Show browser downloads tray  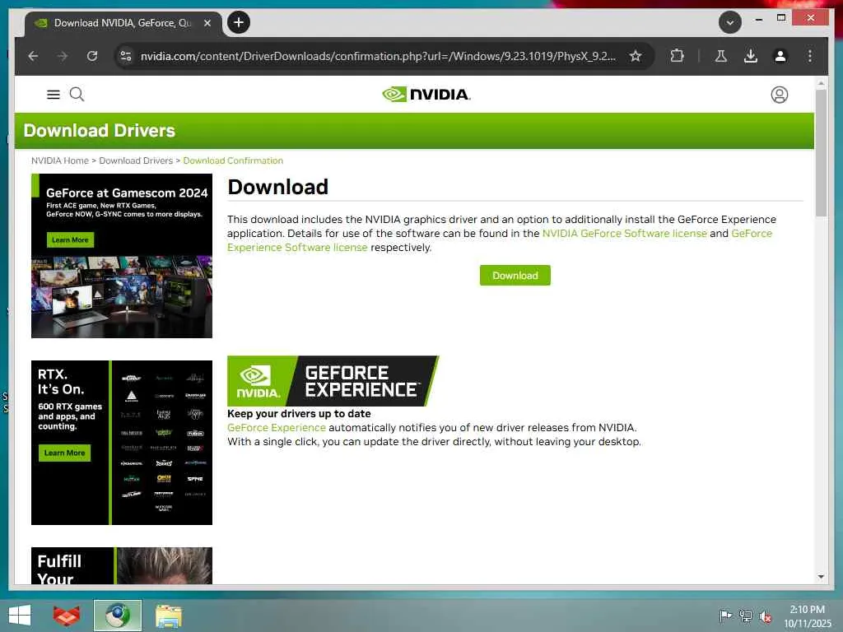click(x=751, y=56)
